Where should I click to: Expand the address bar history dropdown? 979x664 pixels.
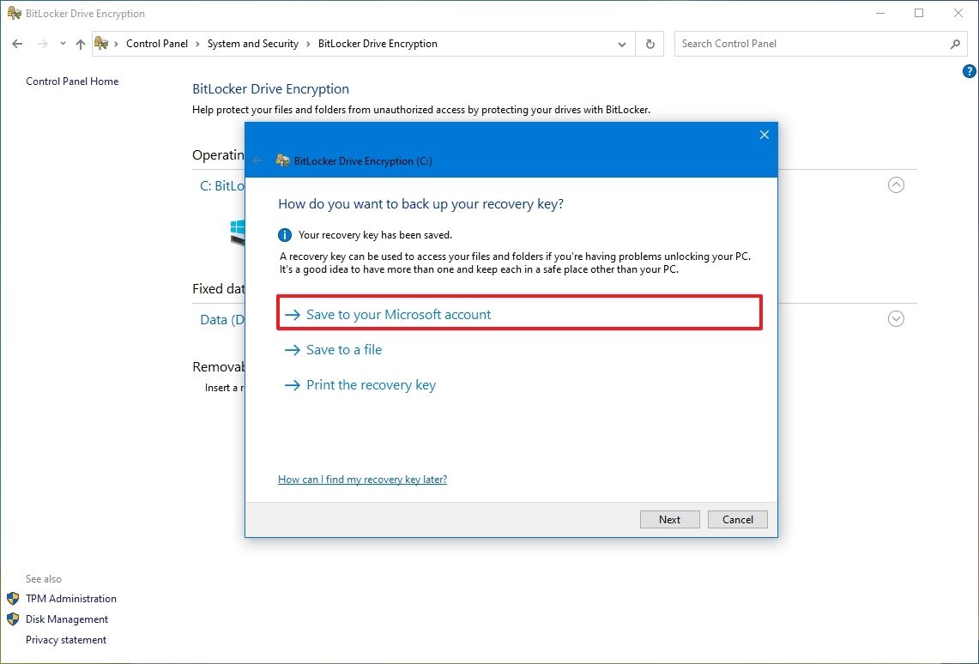tap(622, 44)
